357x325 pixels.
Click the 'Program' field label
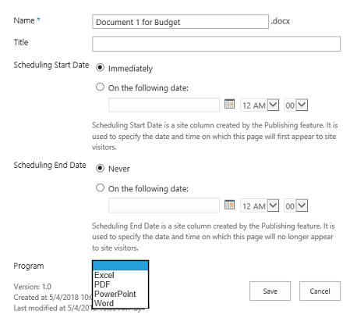(29, 266)
